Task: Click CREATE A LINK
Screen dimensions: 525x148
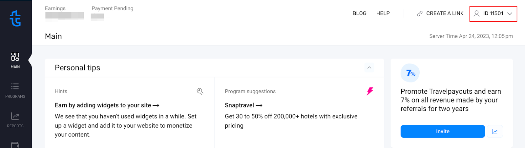Action: click(x=445, y=13)
